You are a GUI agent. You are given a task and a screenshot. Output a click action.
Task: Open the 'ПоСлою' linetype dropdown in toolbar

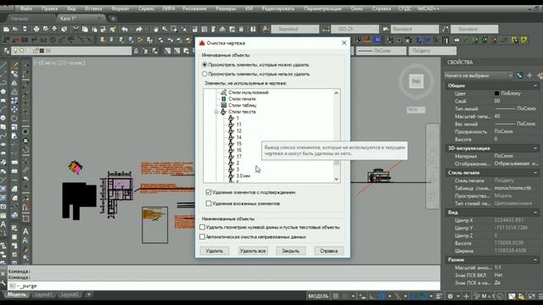381,51
